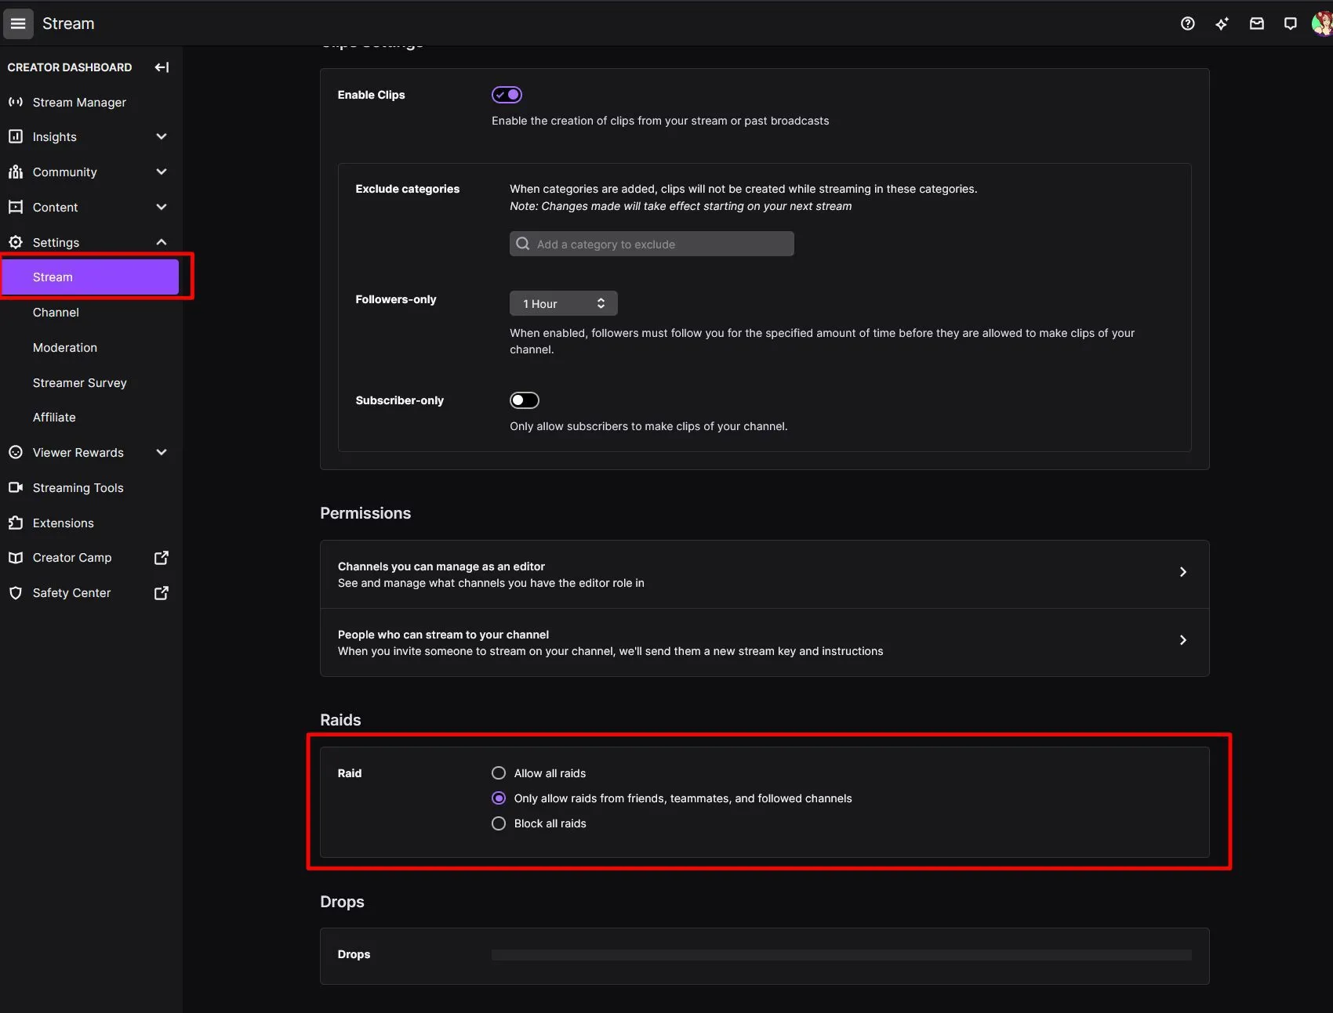
Task: Click the search magnifier in category field
Action: click(523, 244)
